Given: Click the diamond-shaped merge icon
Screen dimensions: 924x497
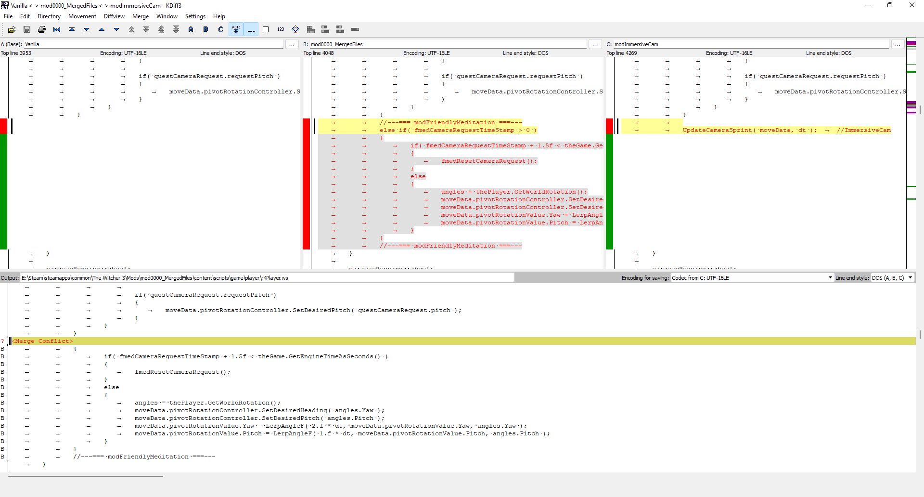Looking at the screenshot, I should pos(295,29).
